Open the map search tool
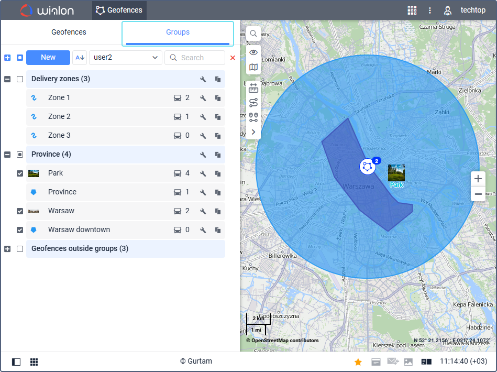497x372 pixels. tap(253, 34)
